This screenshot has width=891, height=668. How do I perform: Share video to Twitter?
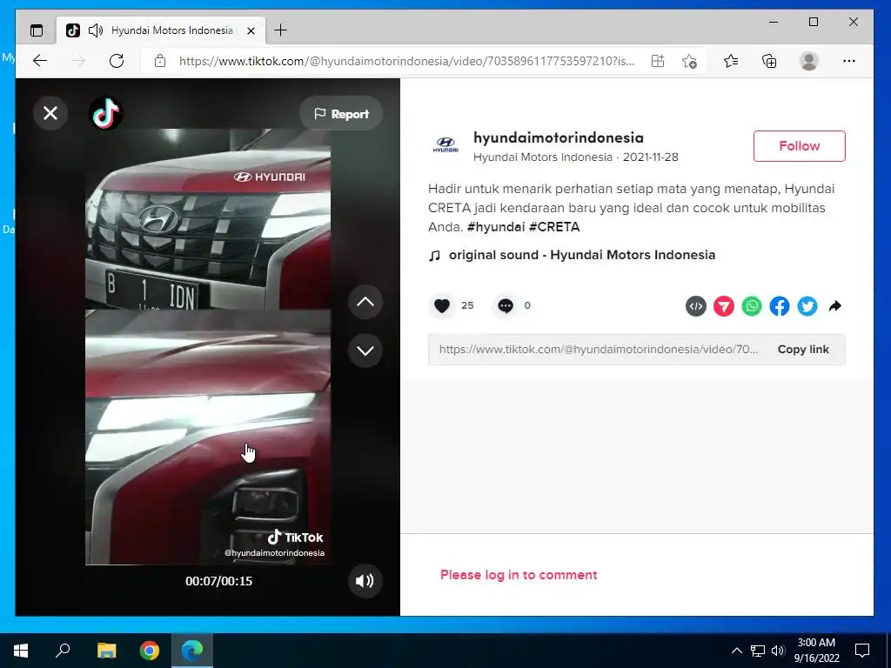[807, 306]
